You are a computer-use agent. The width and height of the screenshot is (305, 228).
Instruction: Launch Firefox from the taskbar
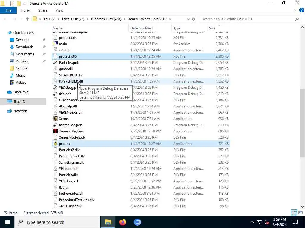pyautogui.click(x=122, y=222)
